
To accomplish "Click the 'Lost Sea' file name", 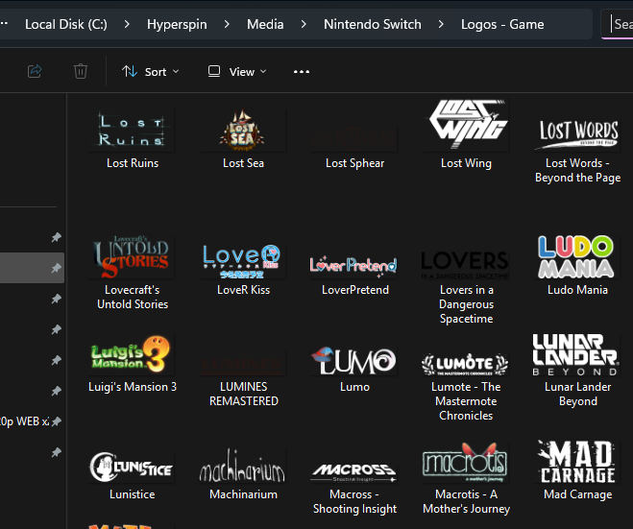I will (x=243, y=163).
